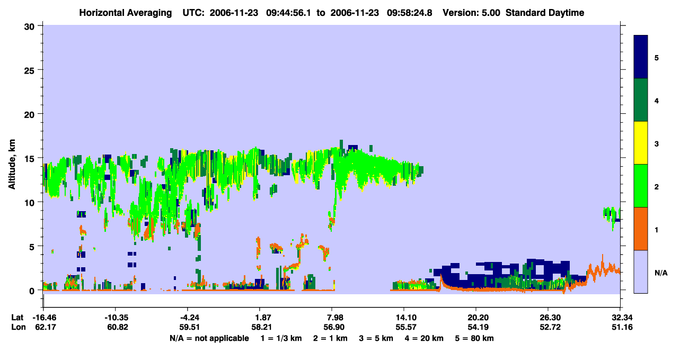
Task: Click the 'Lat' row label
Action: point(17,318)
